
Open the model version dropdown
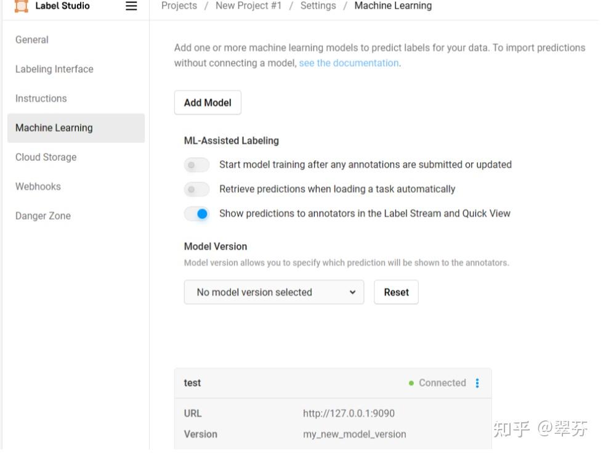273,293
